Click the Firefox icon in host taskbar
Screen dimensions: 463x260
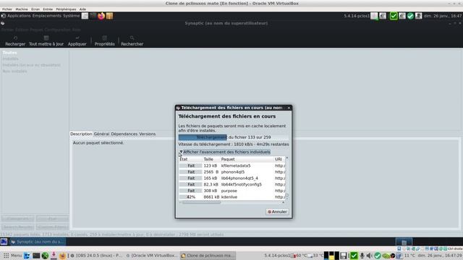(62, 256)
